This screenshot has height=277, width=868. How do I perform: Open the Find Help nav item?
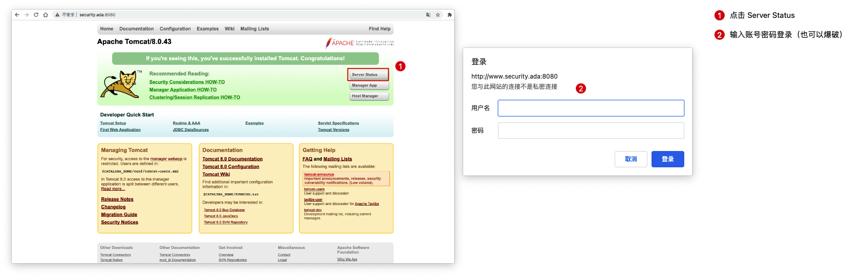380,29
